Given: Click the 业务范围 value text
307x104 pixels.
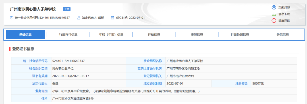Looking at the screenshot, I should click(126, 91).
